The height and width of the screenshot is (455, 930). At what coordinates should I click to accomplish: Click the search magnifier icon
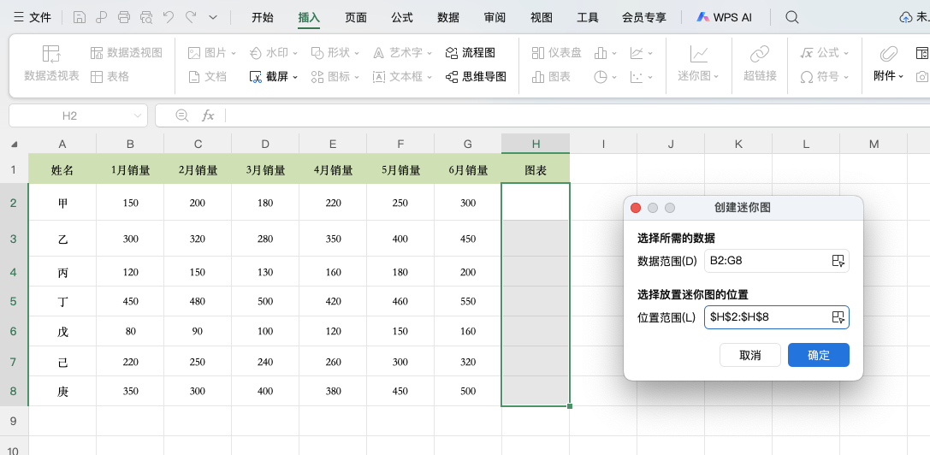pyautogui.click(x=791, y=17)
